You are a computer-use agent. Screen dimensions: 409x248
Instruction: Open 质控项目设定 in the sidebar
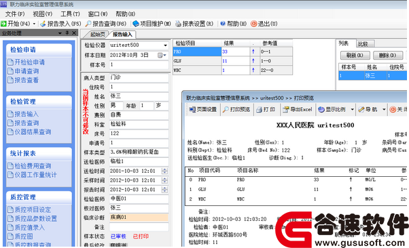click(x=29, y=209)
